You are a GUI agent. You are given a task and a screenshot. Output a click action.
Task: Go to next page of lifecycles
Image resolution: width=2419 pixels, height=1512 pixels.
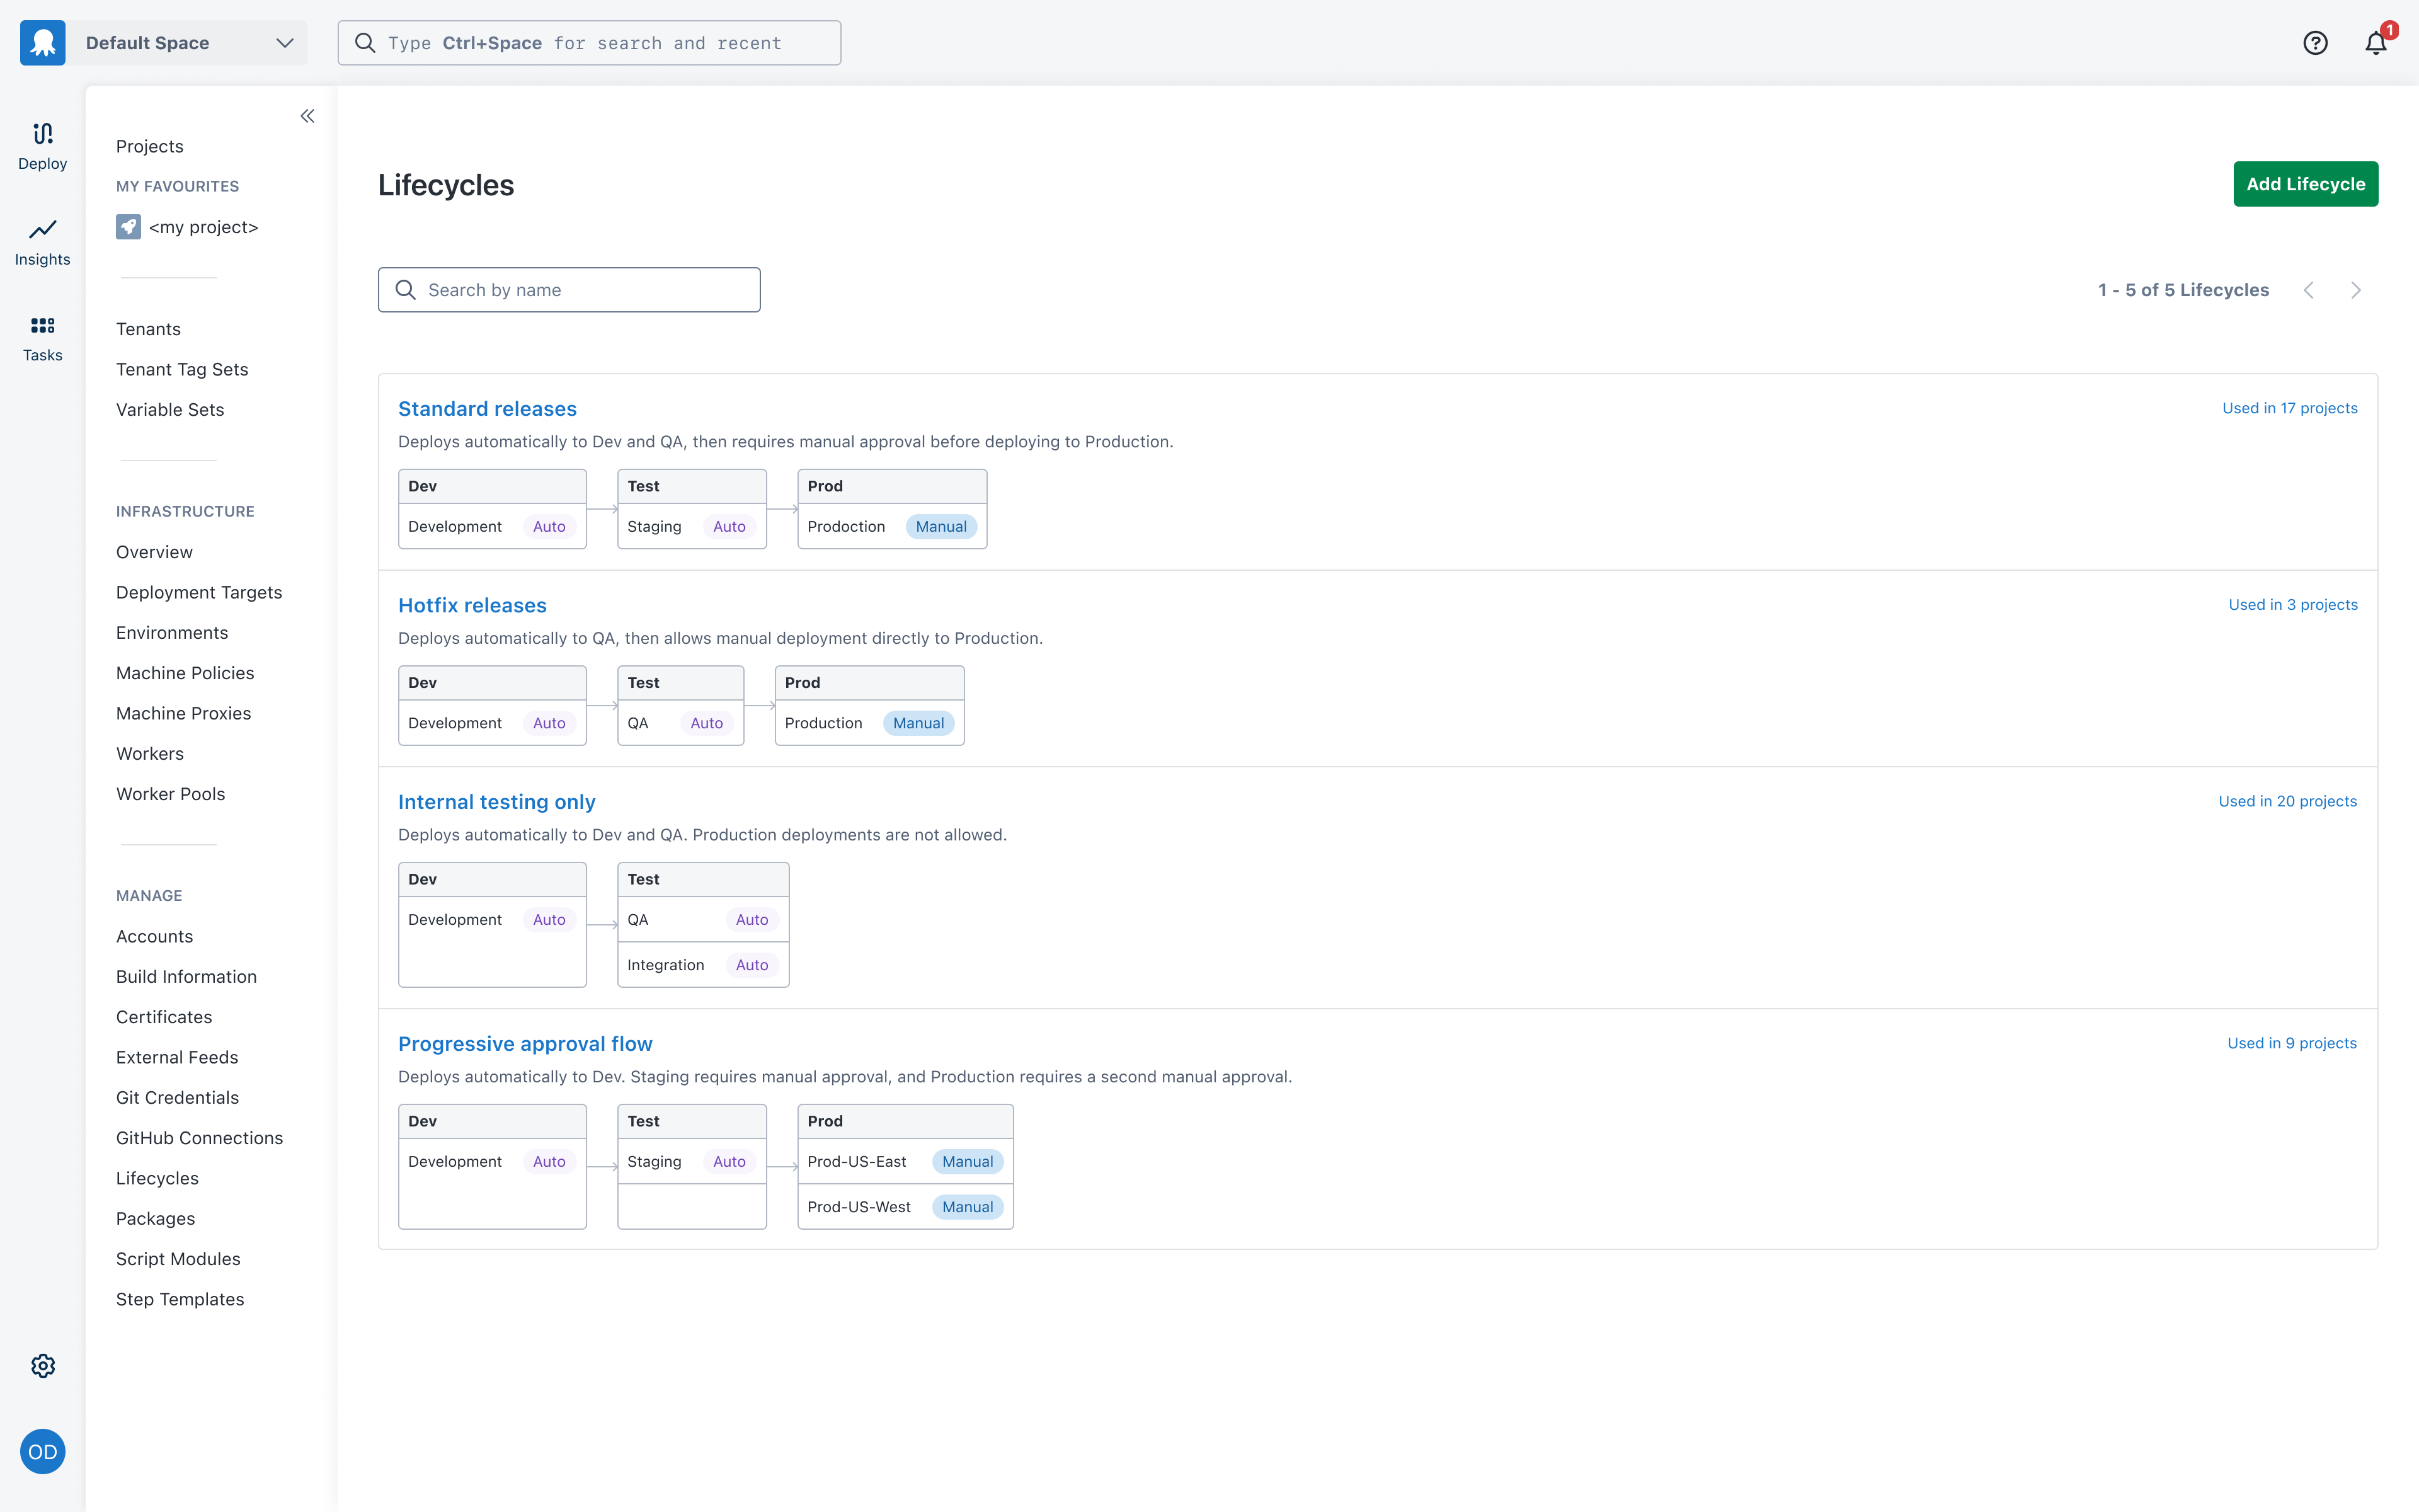(x=2356, y=290)
